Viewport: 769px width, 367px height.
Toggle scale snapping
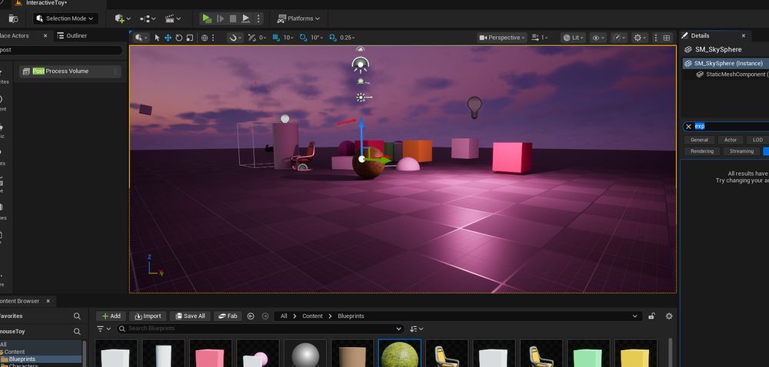[333, 38]
